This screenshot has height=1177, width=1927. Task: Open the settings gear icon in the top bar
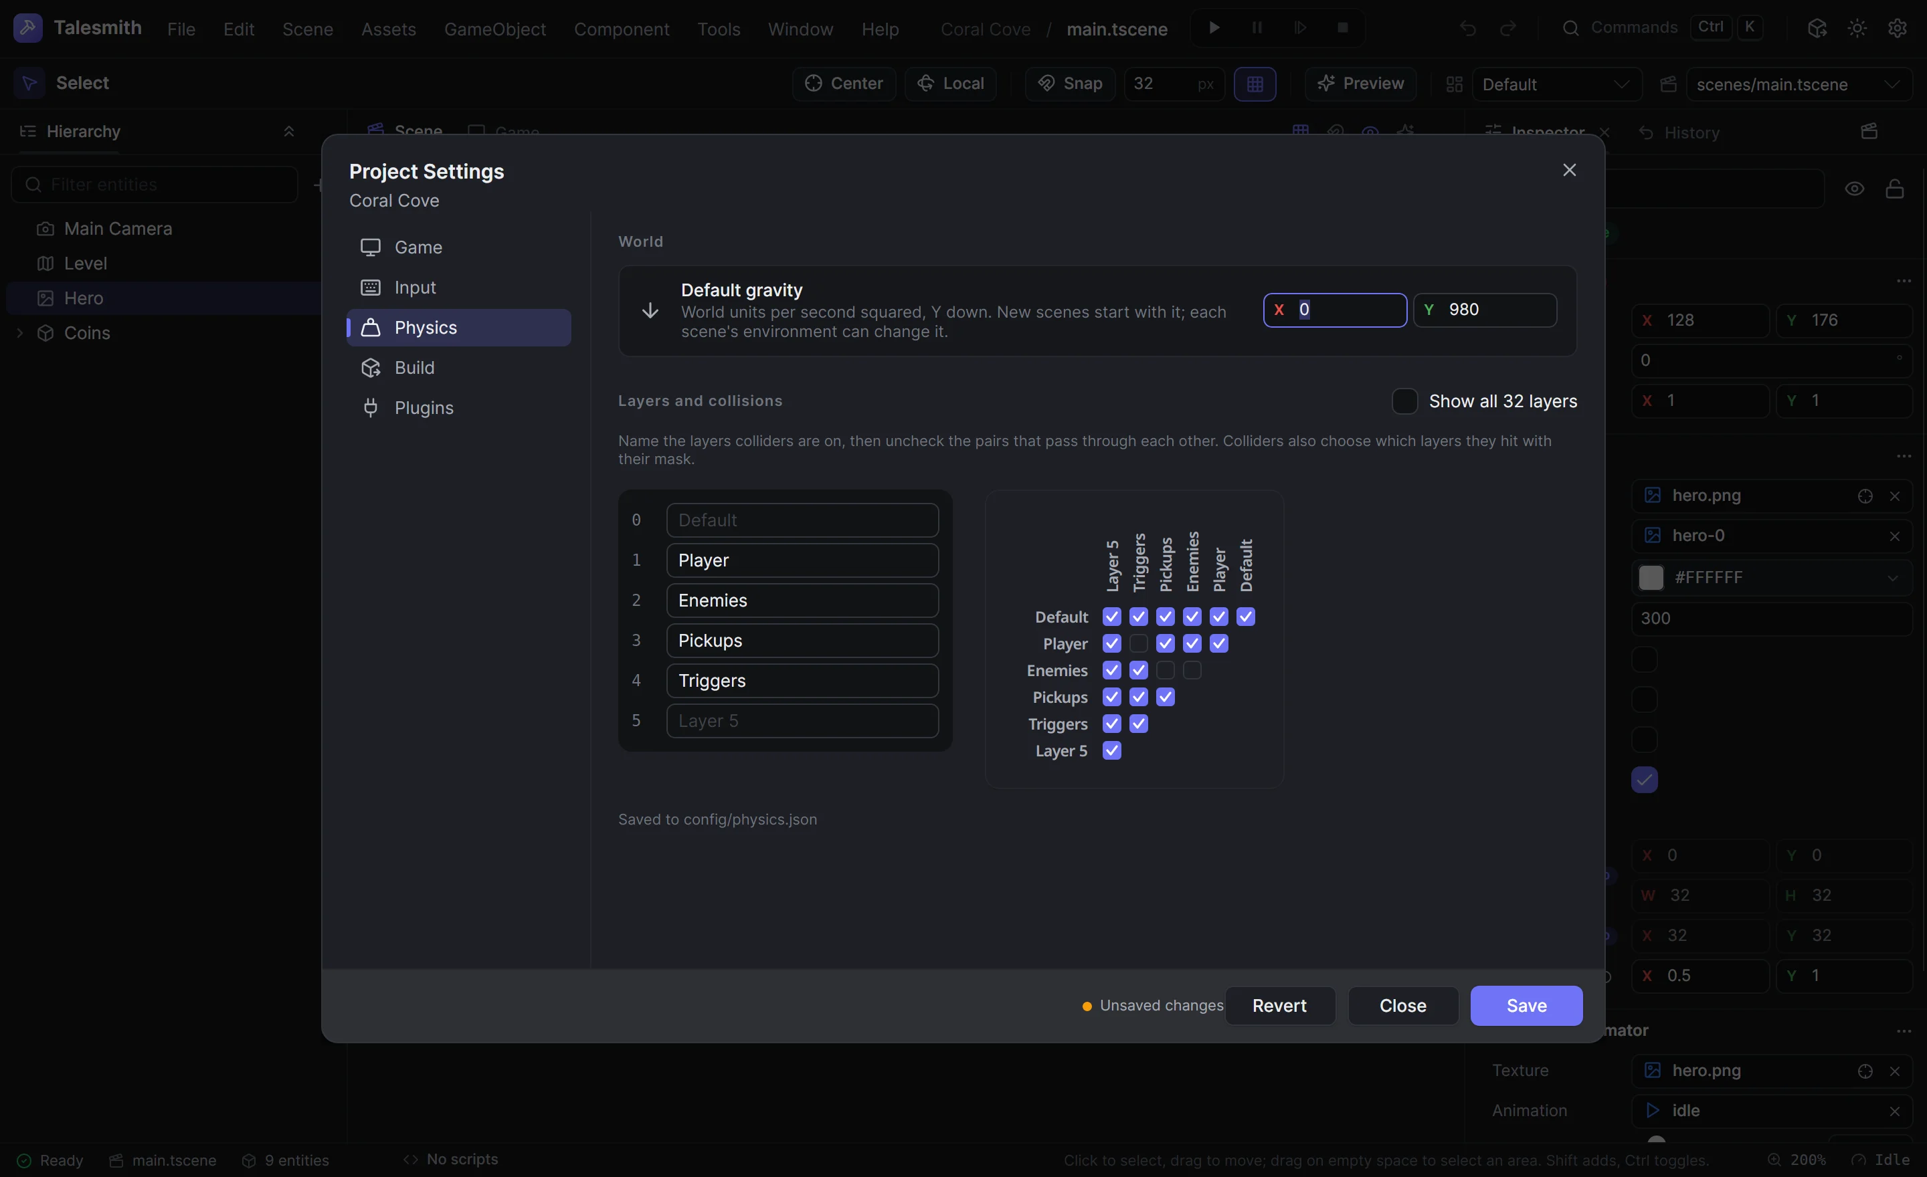coord(1898,28)
